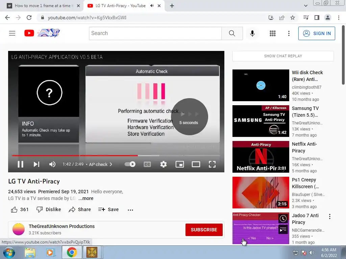Open Ps1 Creepy Killscreen video title
Screen dimensions: 346x259
tap(305, 183)
